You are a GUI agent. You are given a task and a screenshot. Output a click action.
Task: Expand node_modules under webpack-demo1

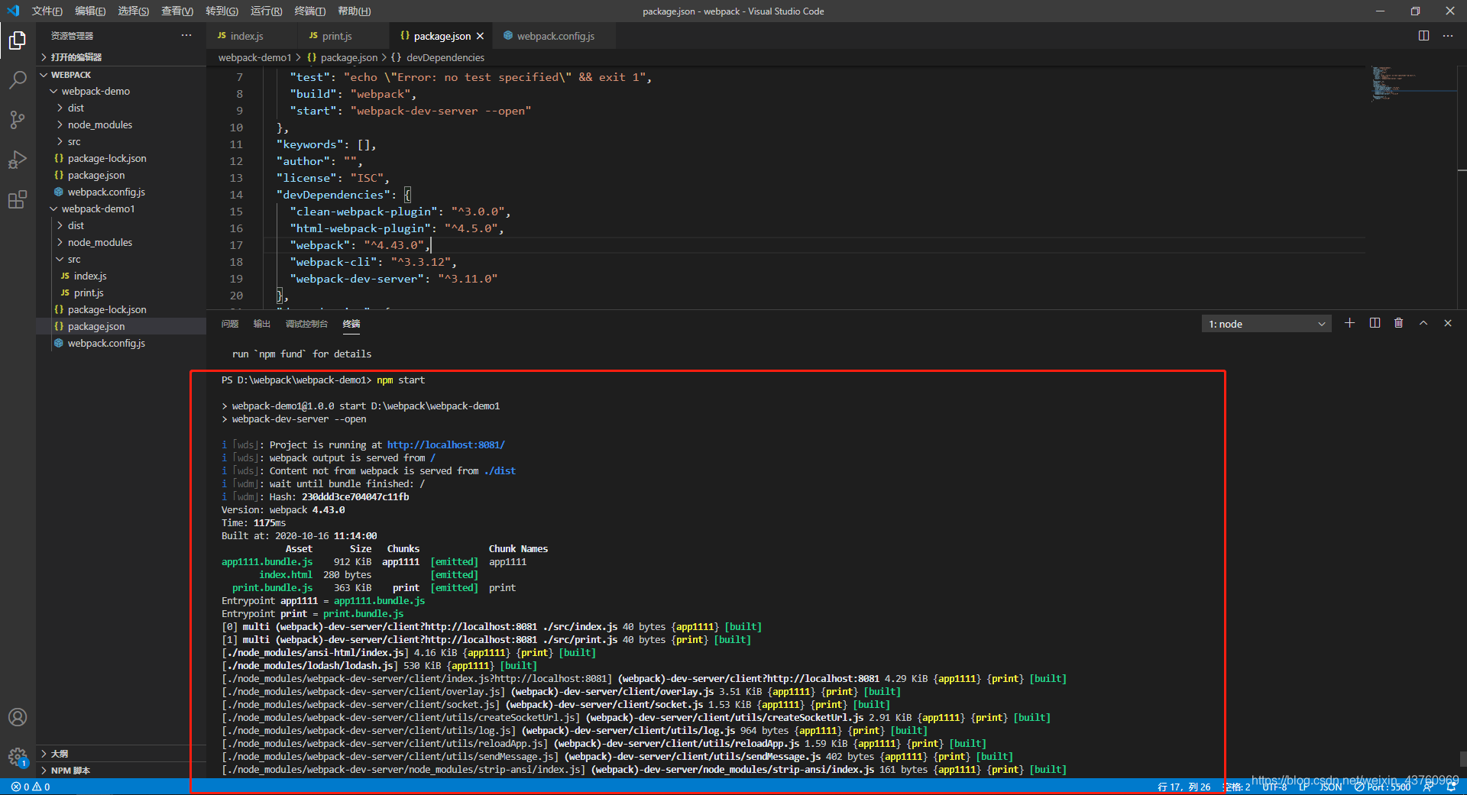[x=99, y=242]
